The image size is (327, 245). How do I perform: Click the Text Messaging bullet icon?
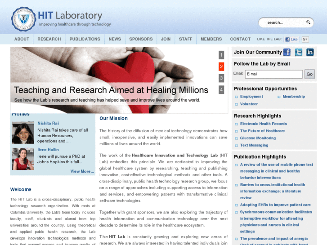pos(236,146)
